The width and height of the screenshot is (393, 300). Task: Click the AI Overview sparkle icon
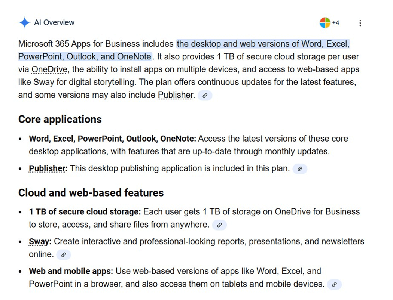point(24,23)
